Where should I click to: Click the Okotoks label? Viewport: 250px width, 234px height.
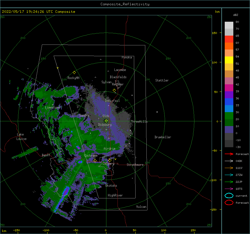click(x=111, y=186)
